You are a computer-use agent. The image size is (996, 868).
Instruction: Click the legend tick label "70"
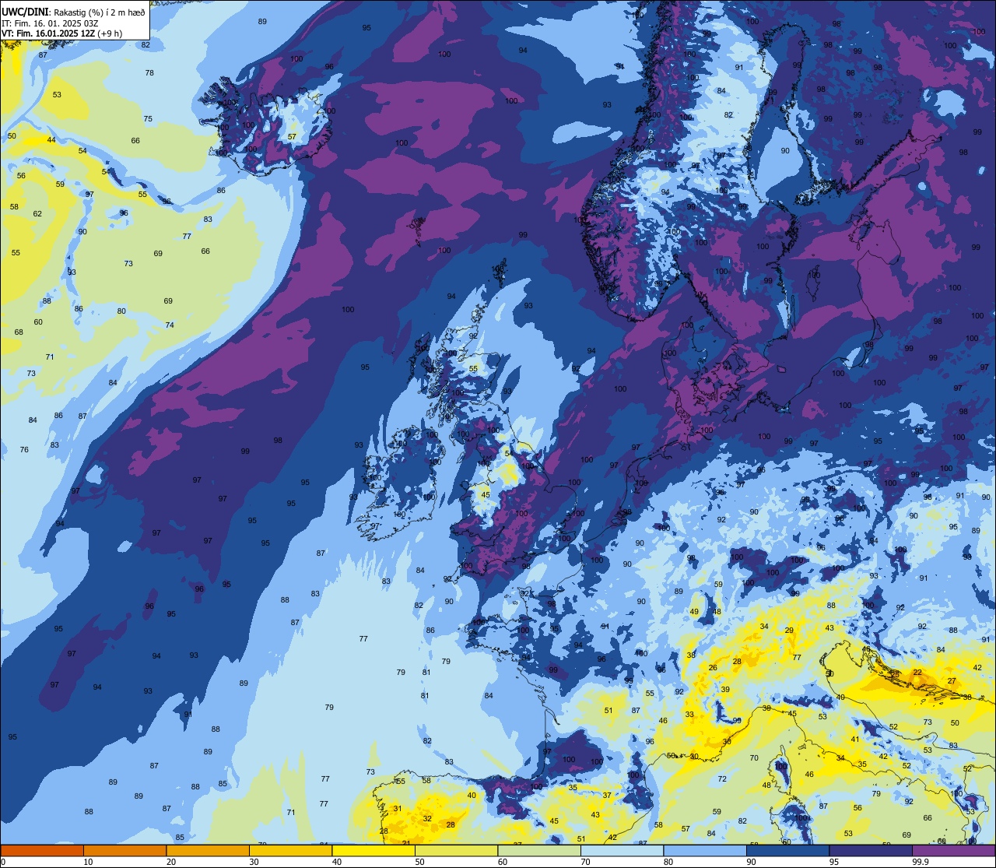point(586,862)
